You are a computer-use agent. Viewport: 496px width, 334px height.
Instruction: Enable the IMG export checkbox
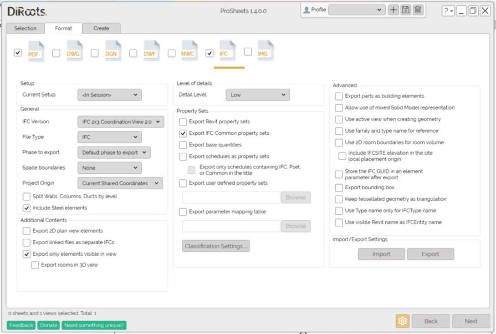tap(248, 51)
